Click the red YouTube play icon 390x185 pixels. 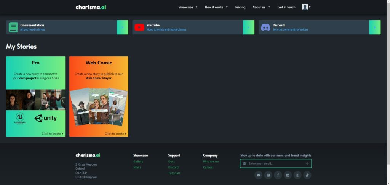tap(139, 27)
